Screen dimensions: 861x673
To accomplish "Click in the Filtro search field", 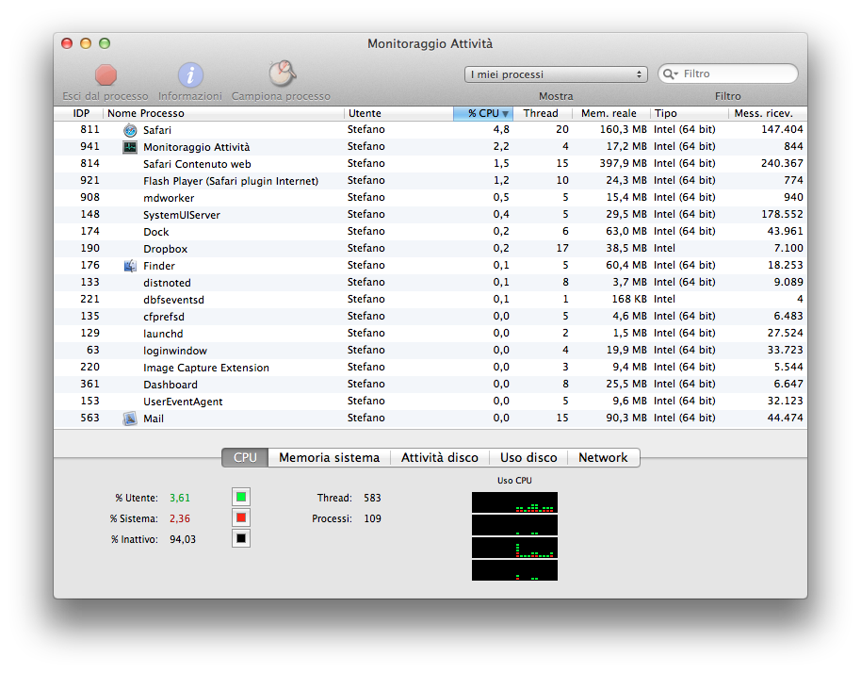I will 728,74.
